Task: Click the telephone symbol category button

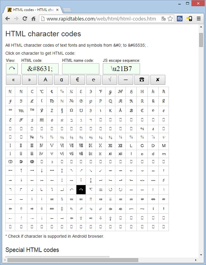Action: 142,80
